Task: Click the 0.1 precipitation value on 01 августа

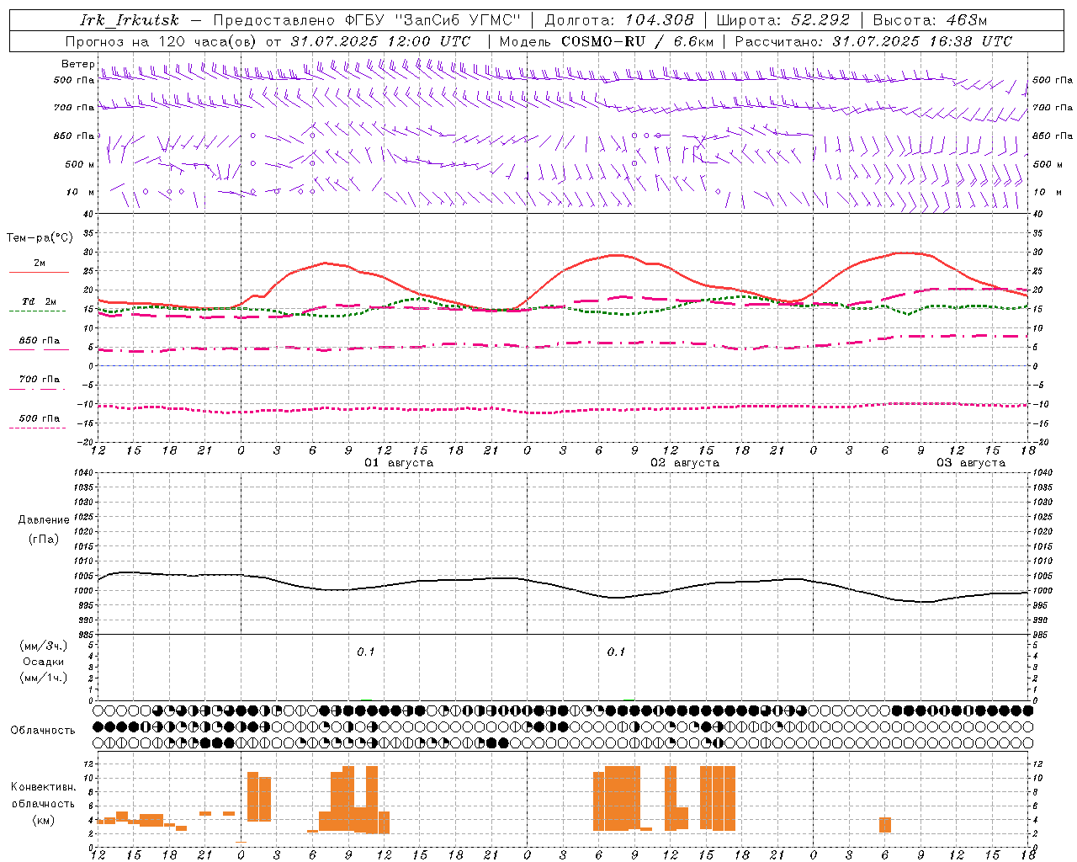Action: [366, 652]
